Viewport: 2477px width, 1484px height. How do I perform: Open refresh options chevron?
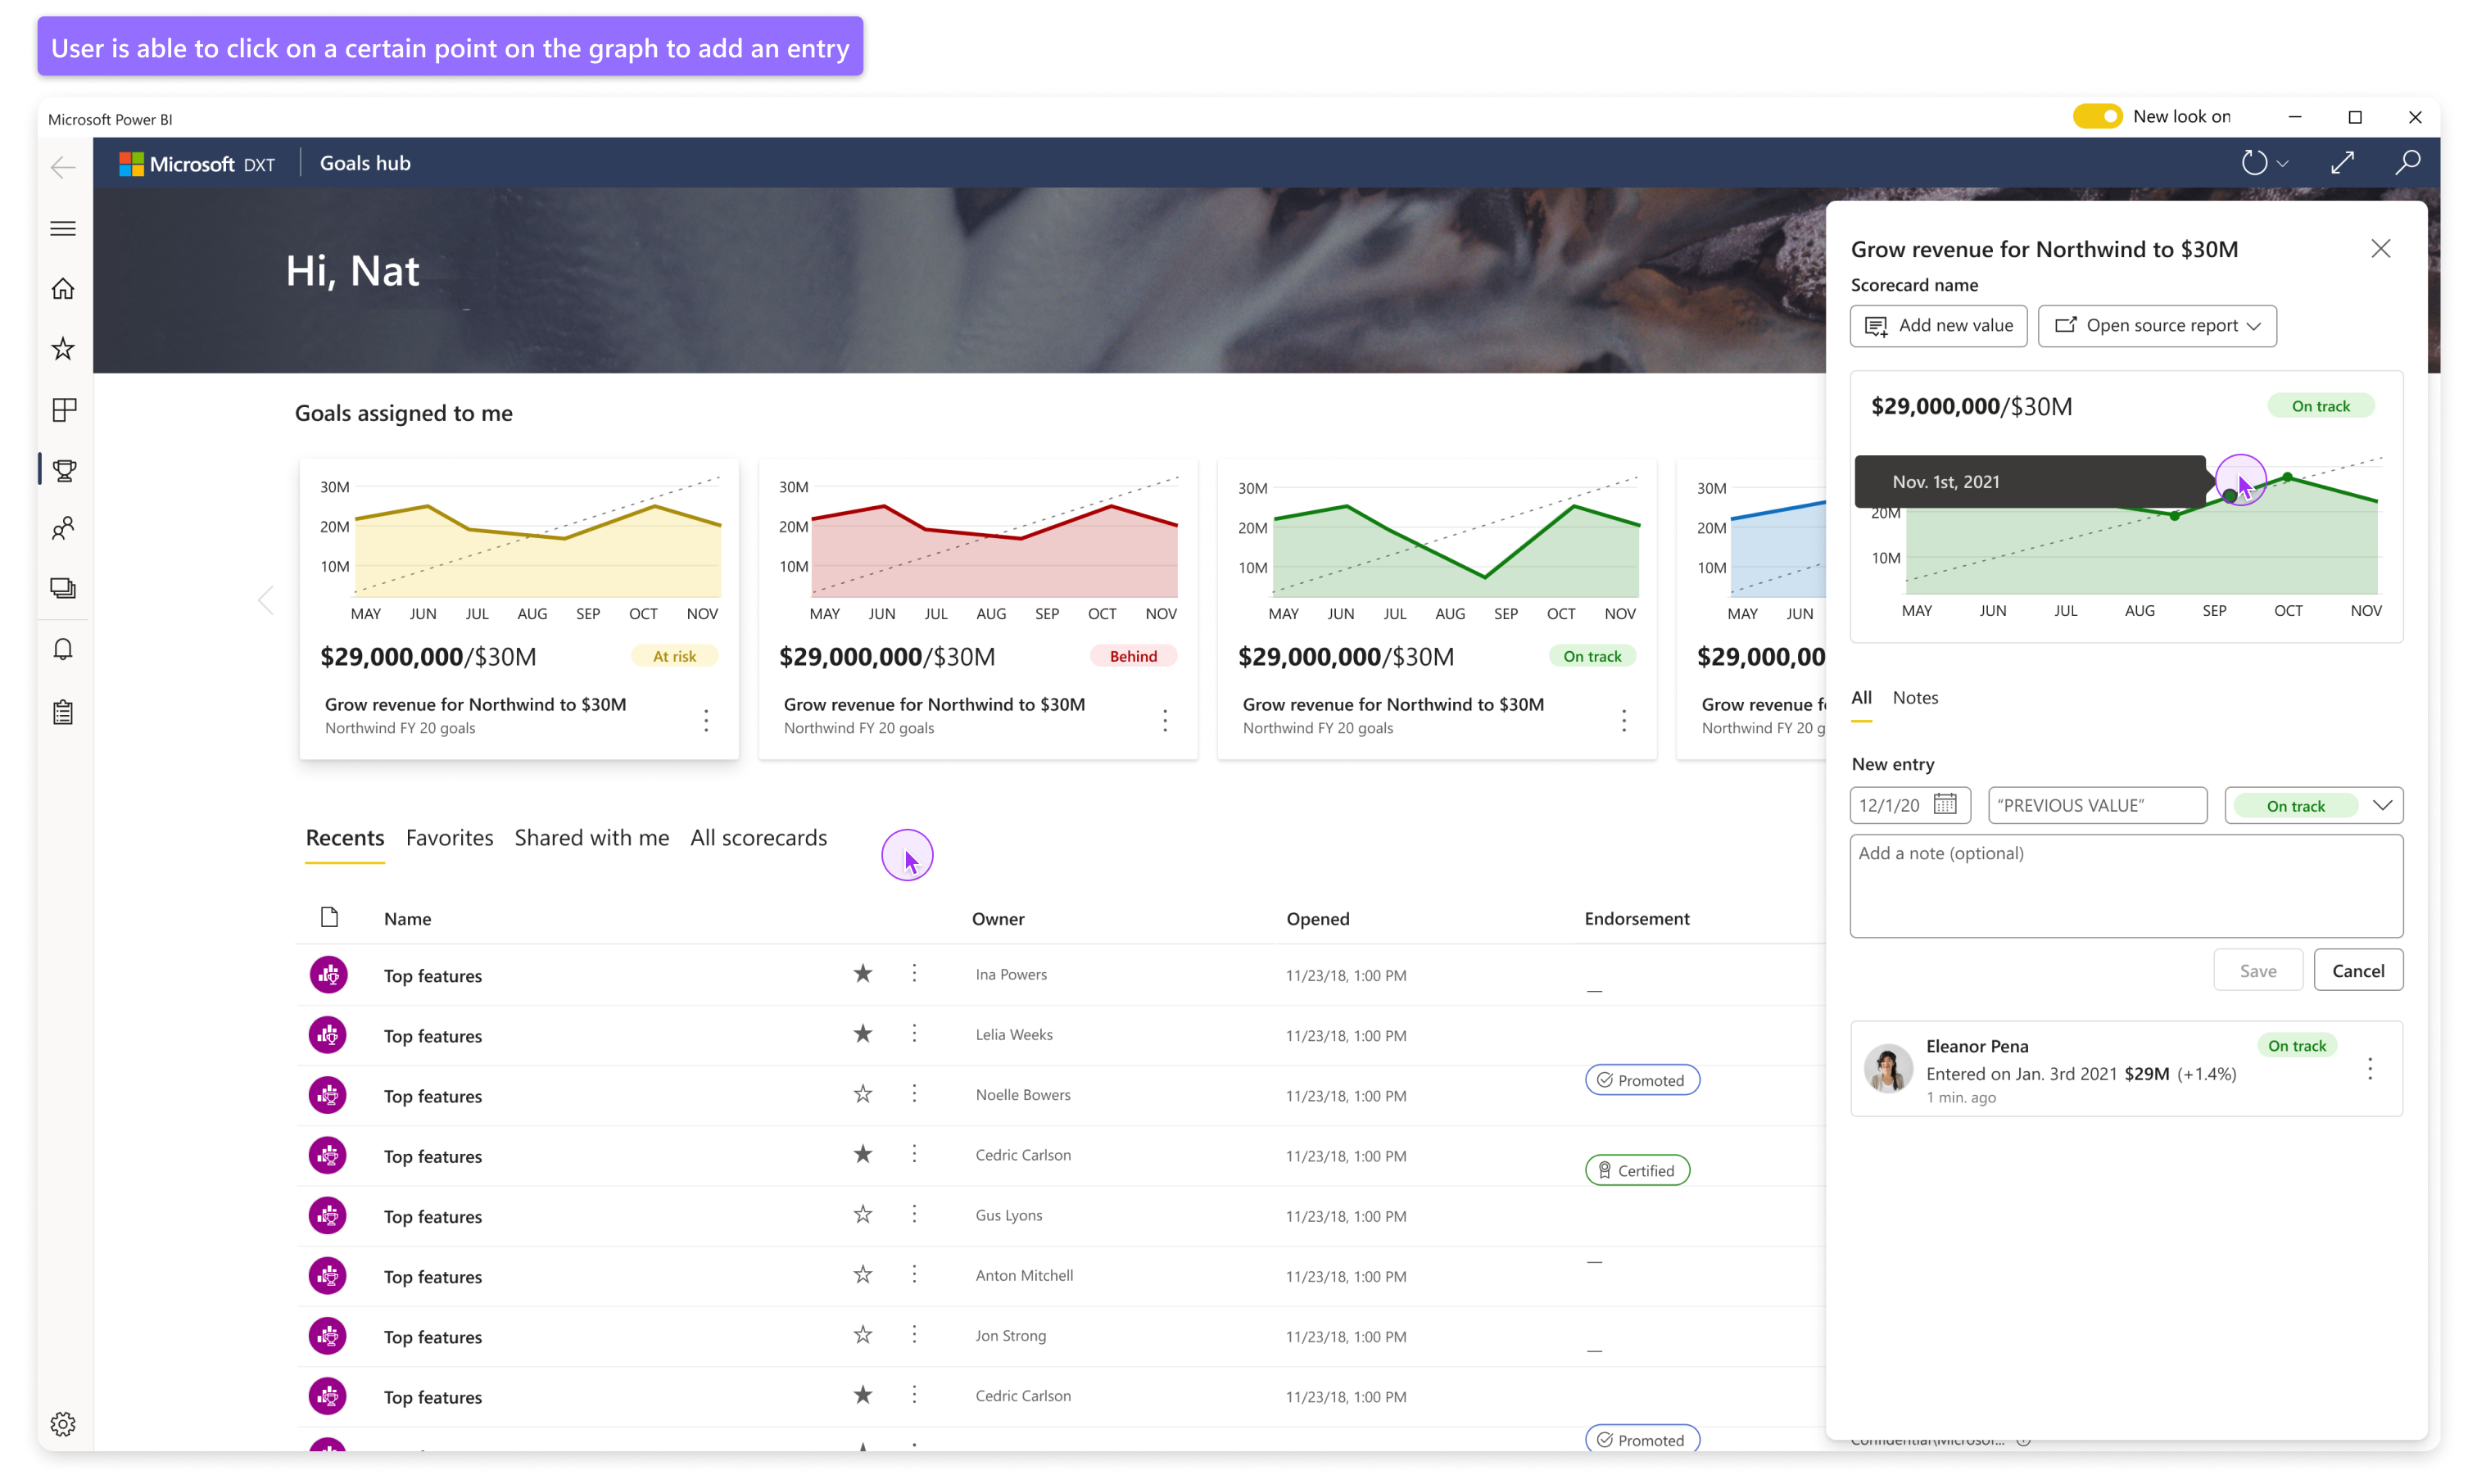[x=2283, y=164]
